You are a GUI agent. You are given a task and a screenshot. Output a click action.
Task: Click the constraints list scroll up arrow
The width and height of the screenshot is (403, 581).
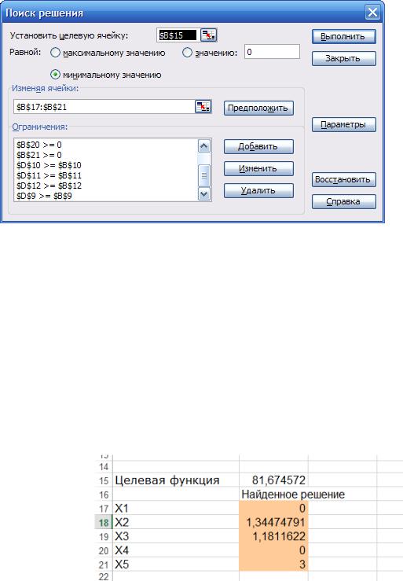coord(204,146)
